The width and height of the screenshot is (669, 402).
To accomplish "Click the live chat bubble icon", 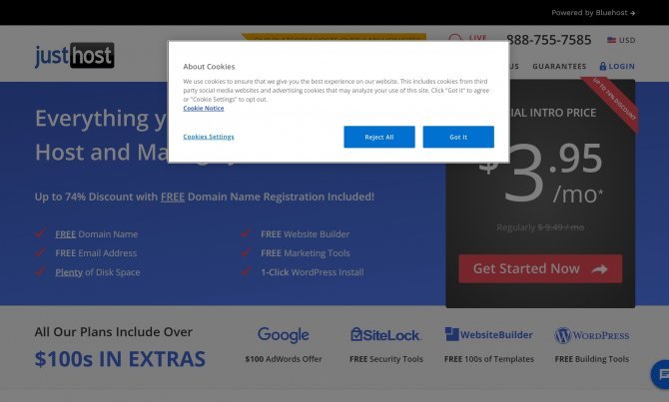I will [x=660, y=374].
